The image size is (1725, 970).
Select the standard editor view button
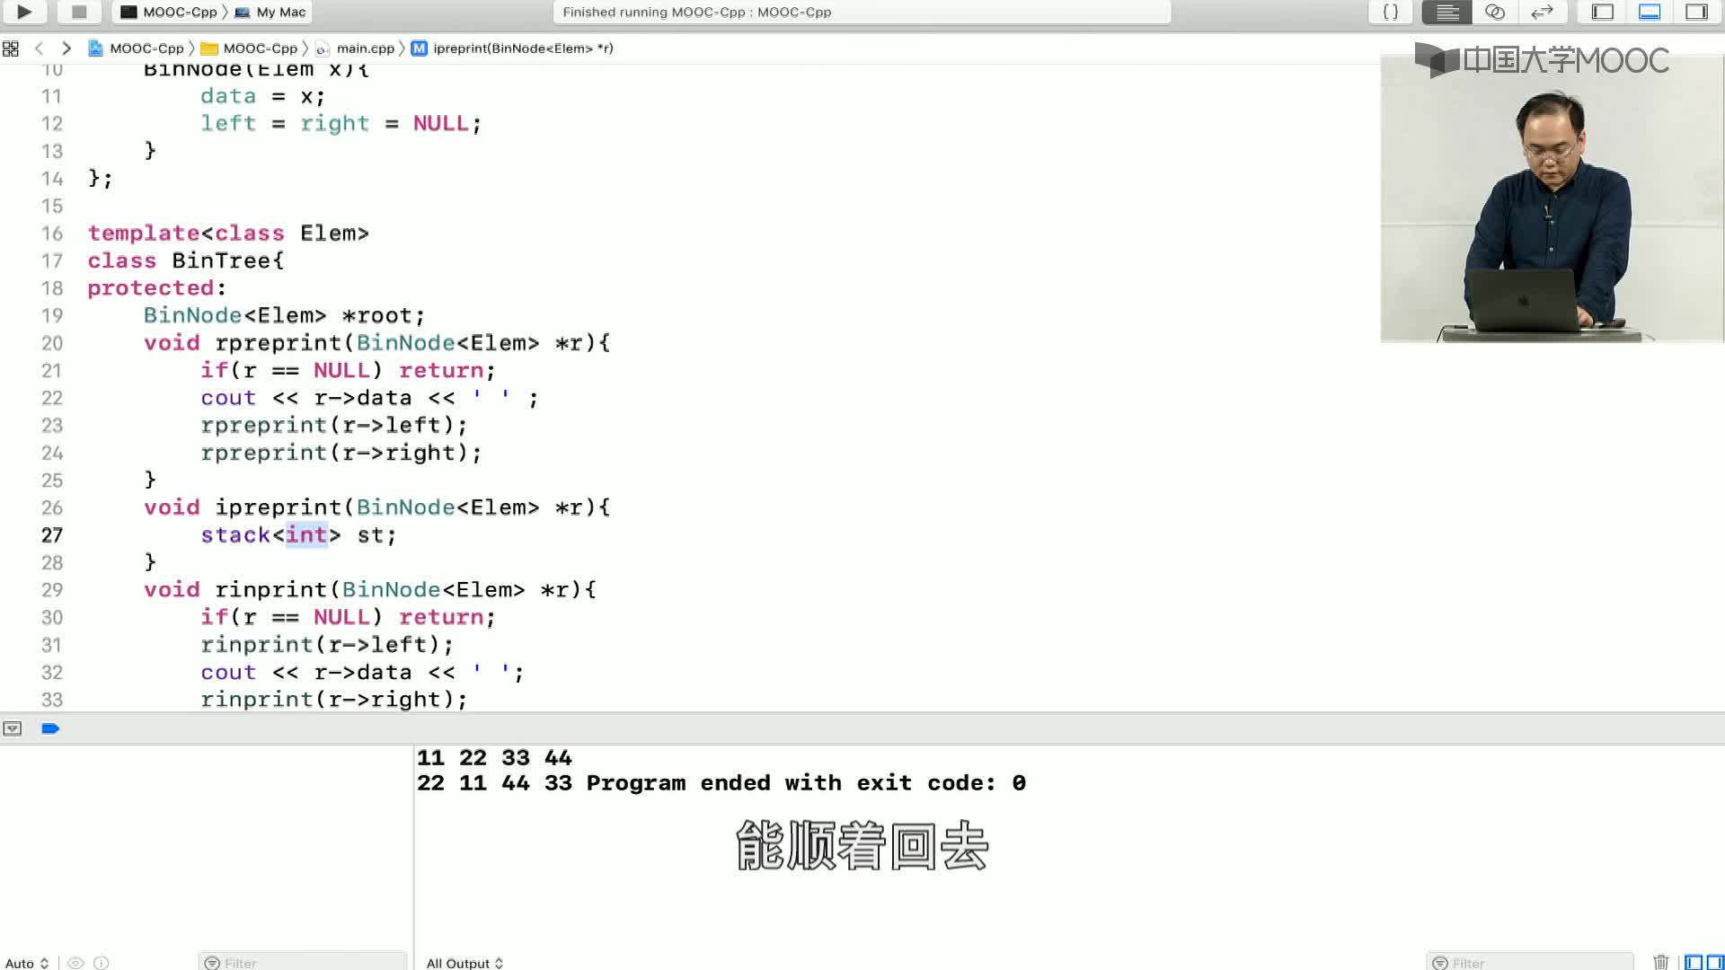point(1446,12)
